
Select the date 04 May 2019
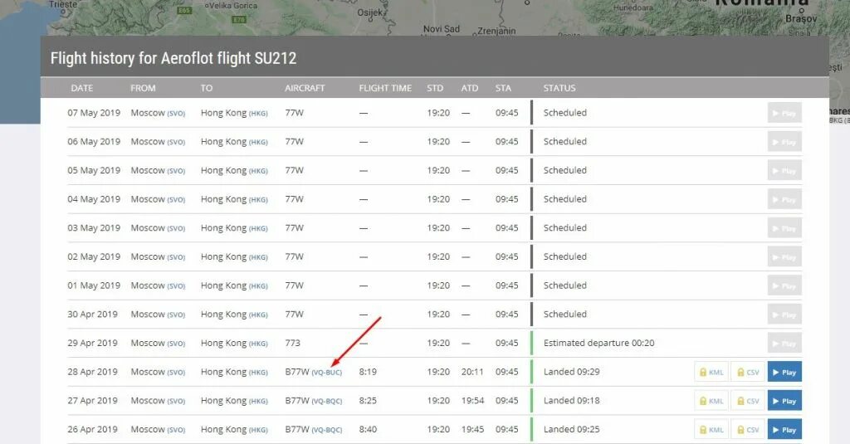coord(94,199)
